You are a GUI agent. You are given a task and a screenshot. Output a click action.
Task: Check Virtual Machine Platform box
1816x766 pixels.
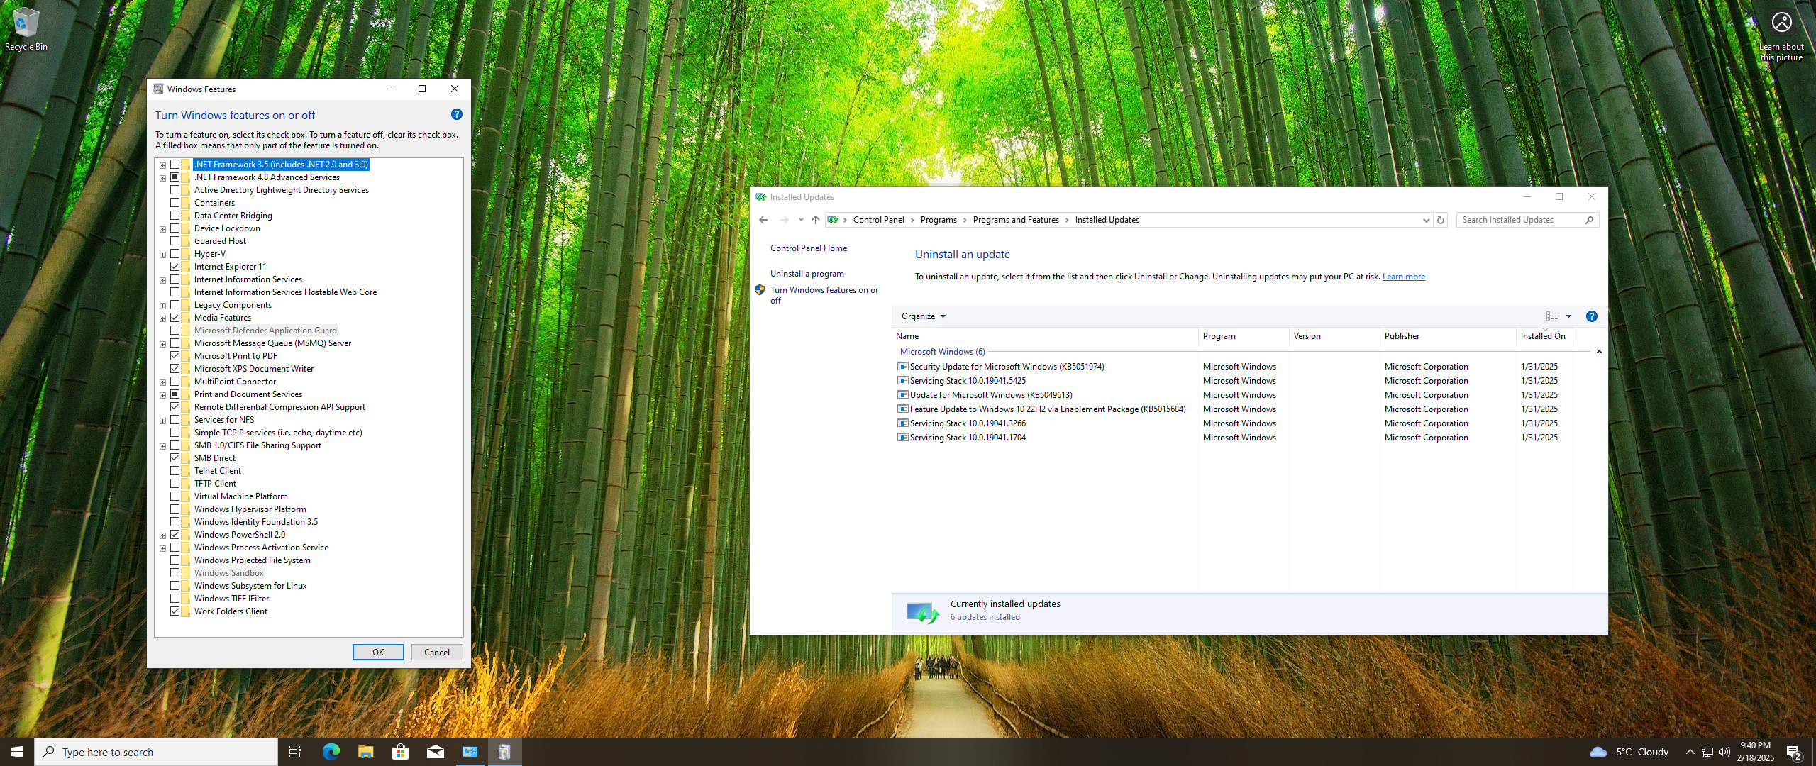(x=175, y=496)
